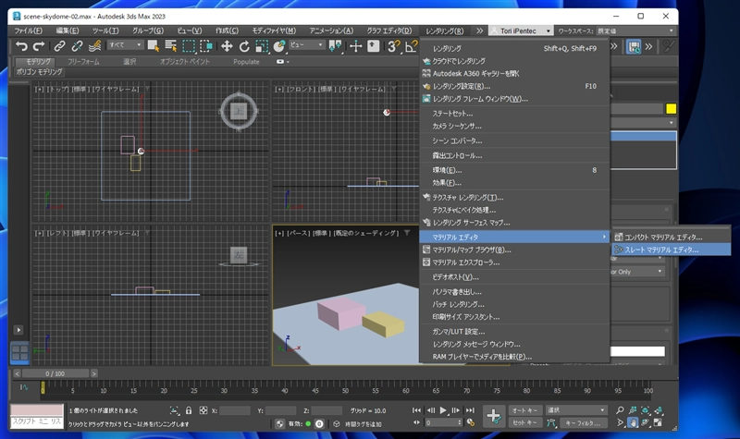Toggle Absolute/Offset transform type-in mode icon
Viewport: 740px width, 439px height.
203,410
